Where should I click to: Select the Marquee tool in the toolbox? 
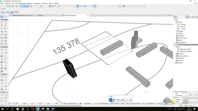coord(6,17)
